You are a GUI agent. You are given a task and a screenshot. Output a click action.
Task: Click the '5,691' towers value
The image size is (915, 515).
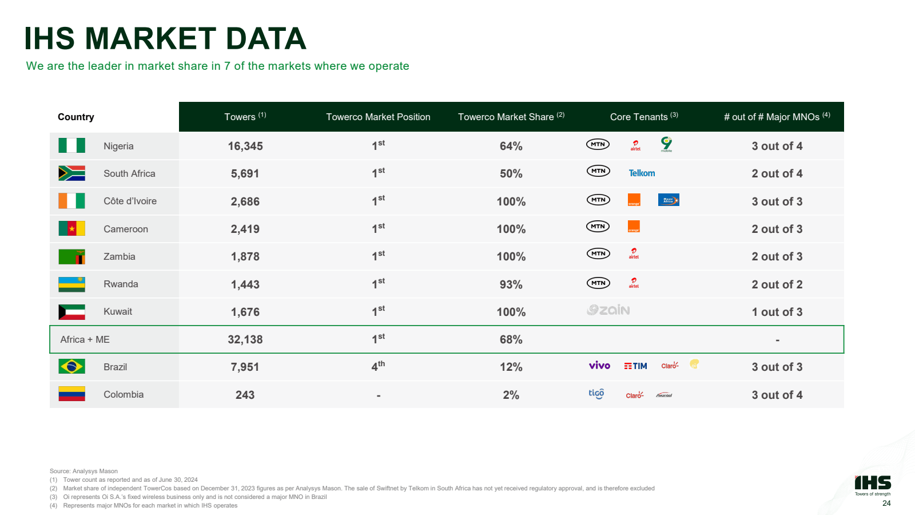(x=245, y=173)
